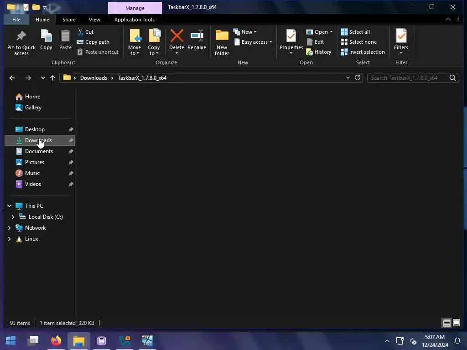This screenshot has width=467, height=350.
Task: Open Documents quick access folder
Action: pos(39,151)
